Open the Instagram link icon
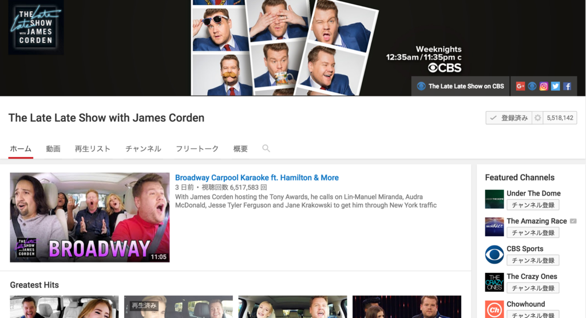586x318 pixels. pos(544,86)
